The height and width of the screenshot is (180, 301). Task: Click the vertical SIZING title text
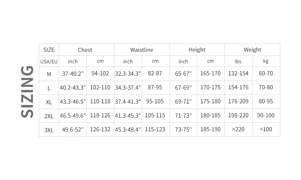pyautogui.click(x=27, y=91)
